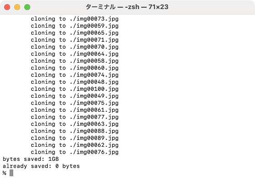Click the line cloning to ./img00073.jpg
This screenshot has width=255, height=179.
coord(75,19)
